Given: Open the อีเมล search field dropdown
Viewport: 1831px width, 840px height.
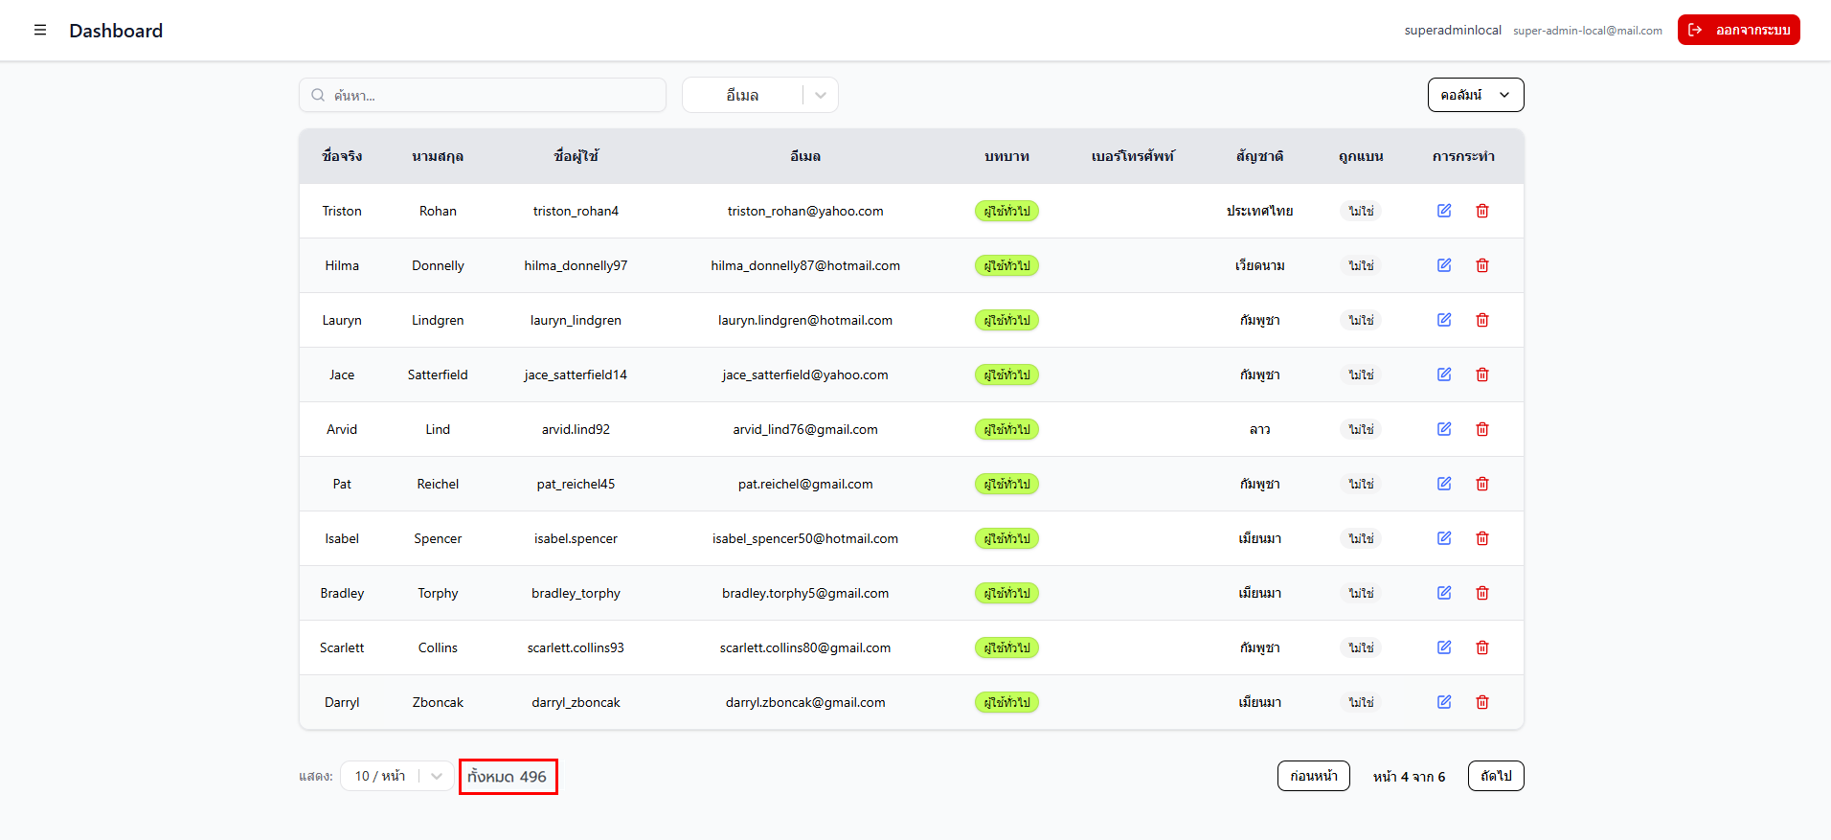Looking at the screenshot, I should [759, 95].
